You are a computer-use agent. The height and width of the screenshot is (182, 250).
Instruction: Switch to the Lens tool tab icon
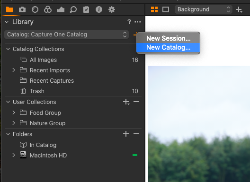[x=35, y=9]
